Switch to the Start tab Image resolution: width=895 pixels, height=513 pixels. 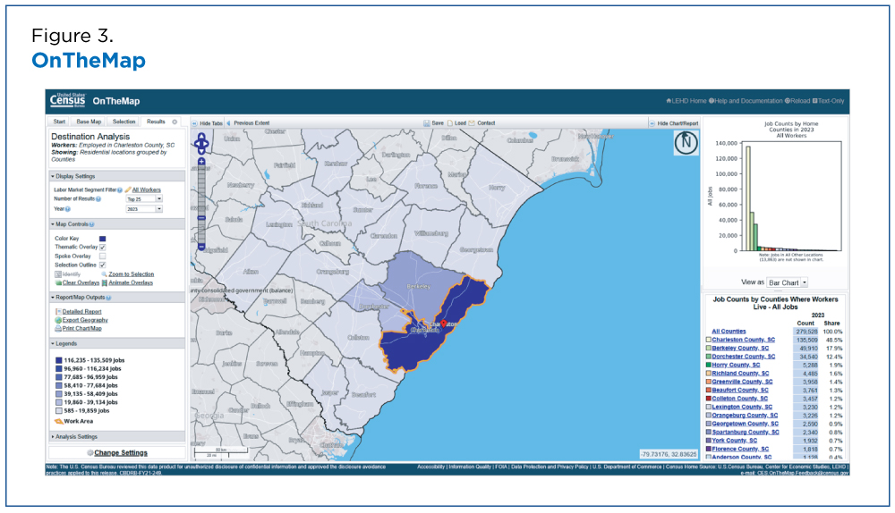pyautogui.click(x=59, y=122)
